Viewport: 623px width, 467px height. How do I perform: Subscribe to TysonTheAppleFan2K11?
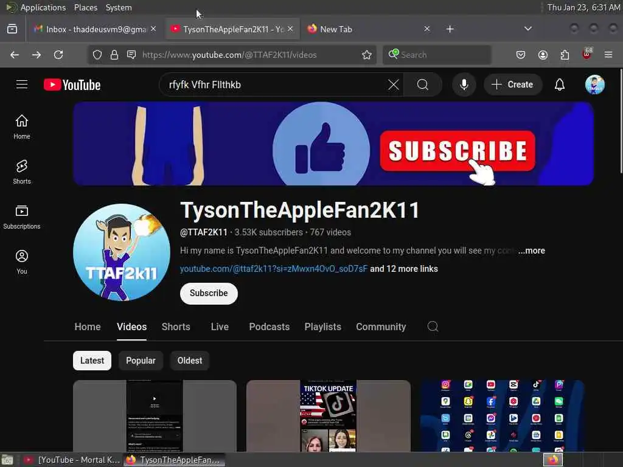(x=209, y=294)
